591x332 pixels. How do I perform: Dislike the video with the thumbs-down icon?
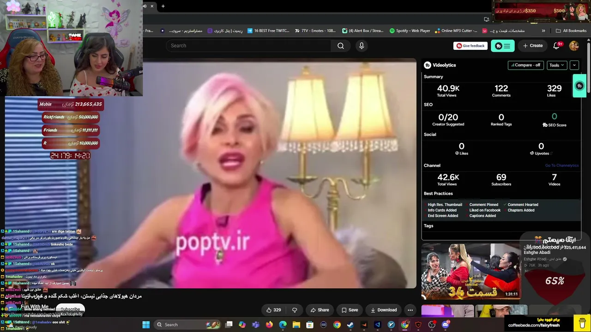point(295,310)
